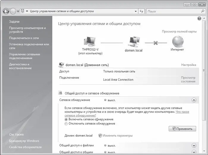Click Просмотр состояния link
Image resolution: width=208 pixels, height=155 pixels.
tap(188, 79)
